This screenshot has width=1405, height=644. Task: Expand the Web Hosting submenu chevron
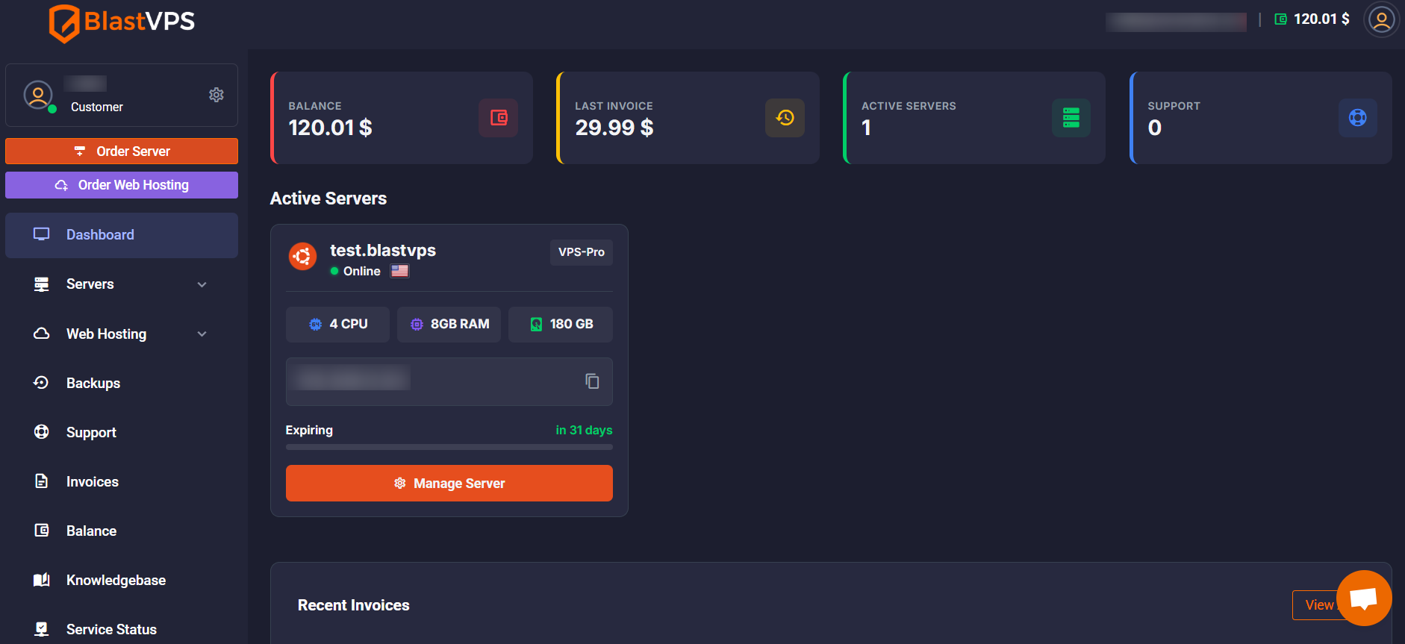point(202,334)
